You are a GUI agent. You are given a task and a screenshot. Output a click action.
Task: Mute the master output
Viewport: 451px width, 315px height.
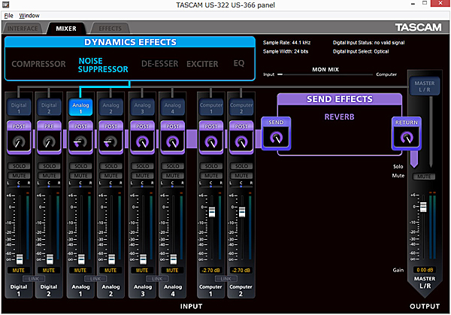425,176
